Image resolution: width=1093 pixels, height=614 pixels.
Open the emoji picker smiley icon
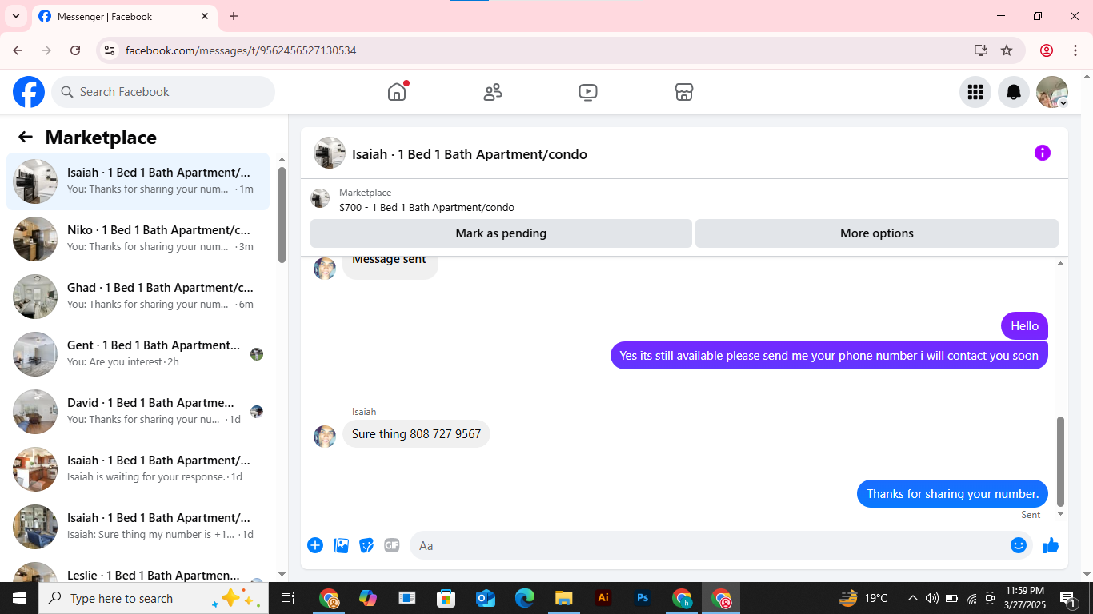point(1018,545)
